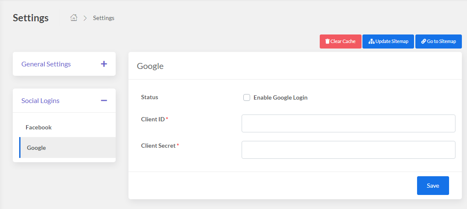This screenshot has height=209, width=467.
Task: Click the Update Sitemap button
Action: click(x=388, y=41)
